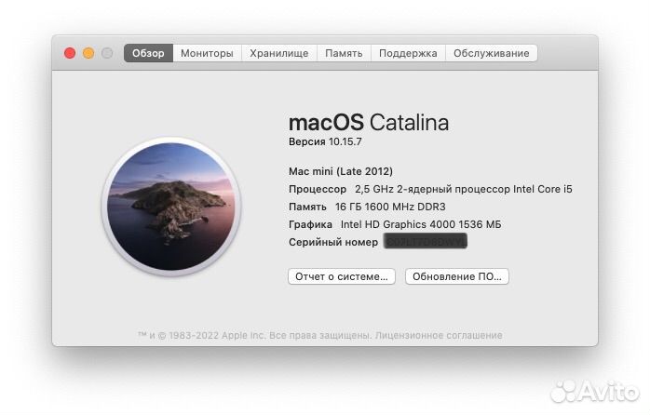Image resolution: width=650 pixels, height=415 pixels.
Task: Go to the Поддержка tab
Action: coord(408,53)
